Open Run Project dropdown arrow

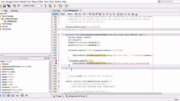click(57, 6)
